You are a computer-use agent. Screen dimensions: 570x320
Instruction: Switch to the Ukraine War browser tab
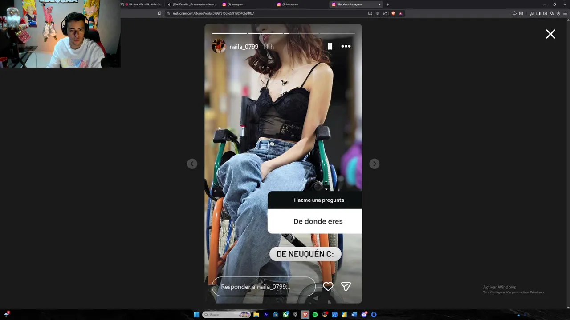point(142,4)
